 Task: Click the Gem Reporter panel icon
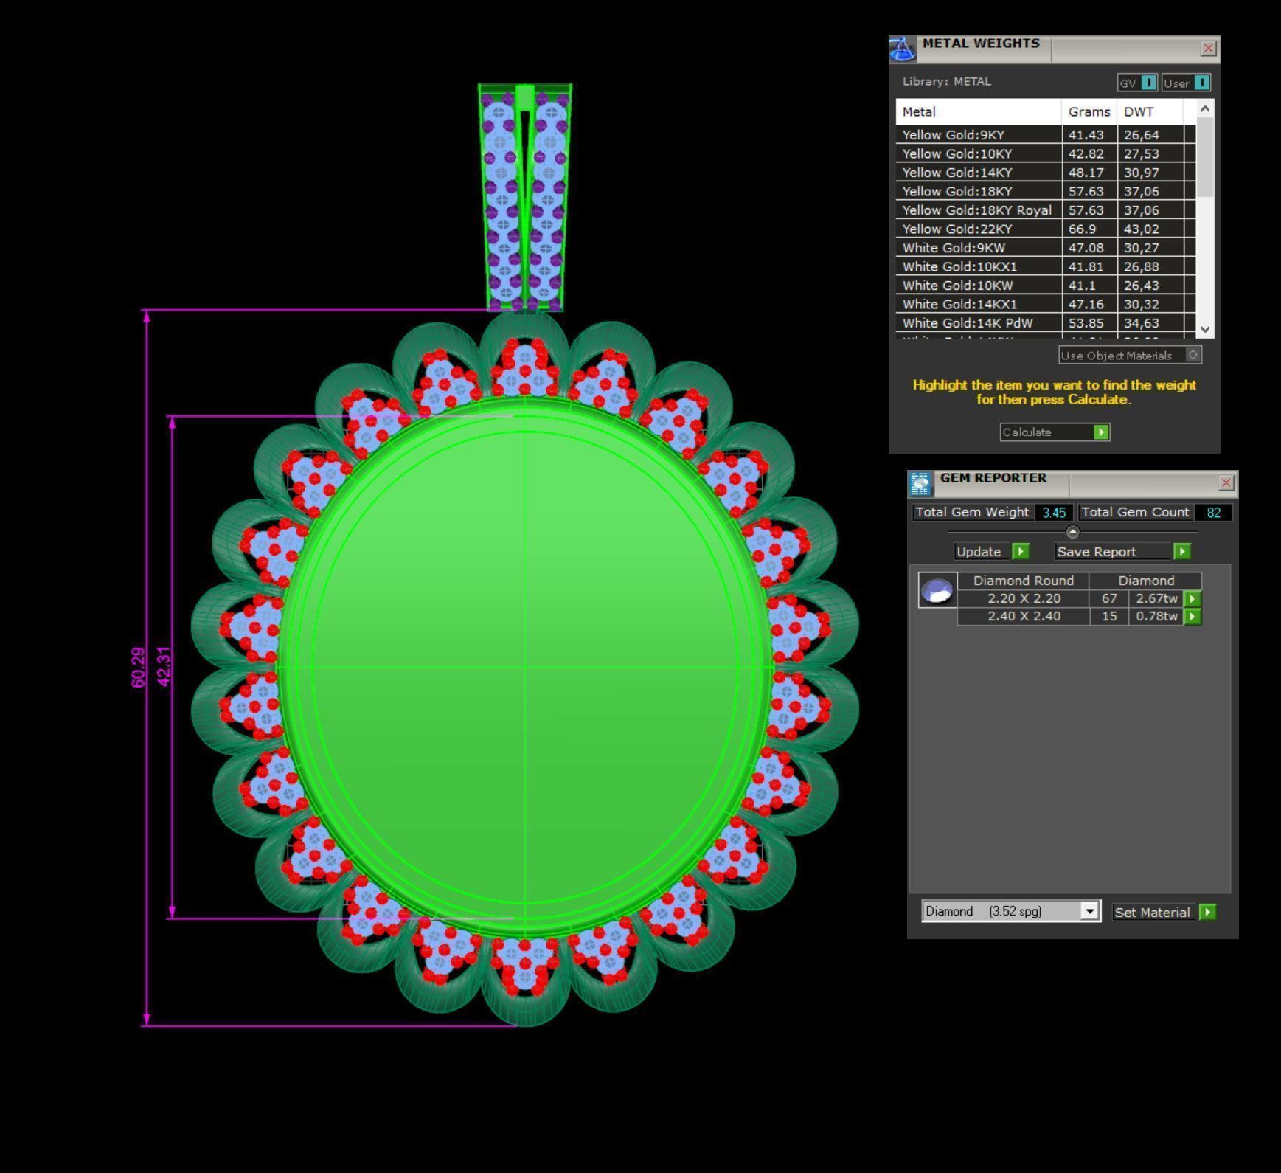920,483
